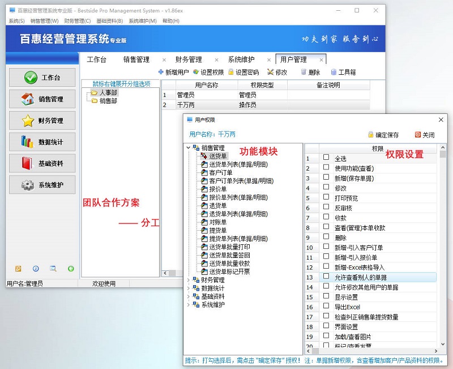
Task: Click 确定保存 in the 用户权限 dialog
Action: click(x=383, y=135)
